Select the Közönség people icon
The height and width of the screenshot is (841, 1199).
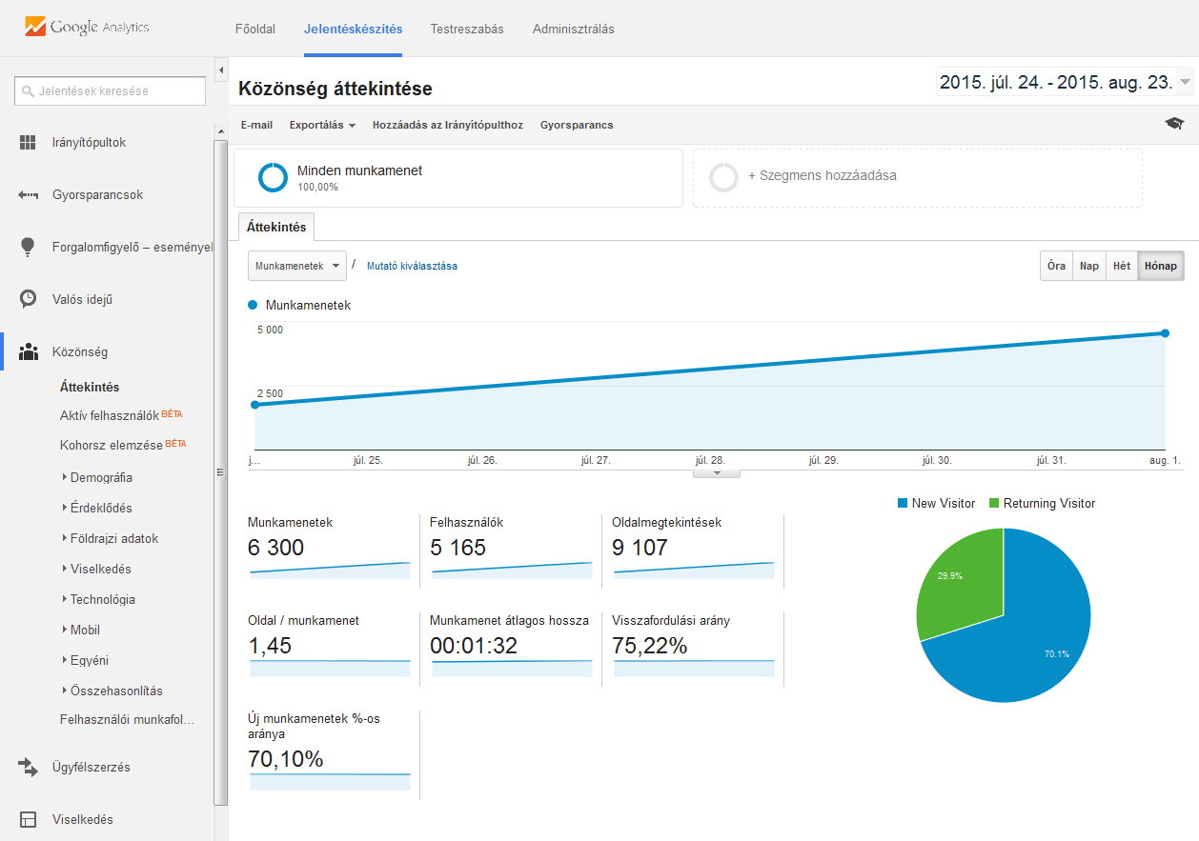tap(28, 352)
